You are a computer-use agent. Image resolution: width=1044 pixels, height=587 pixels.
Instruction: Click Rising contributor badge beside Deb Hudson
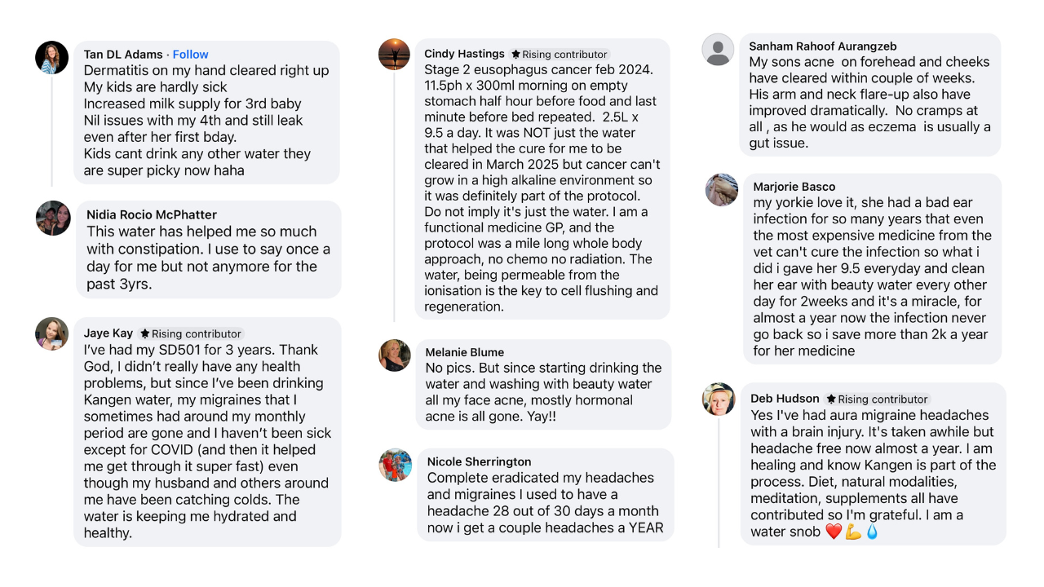point(877,399)
